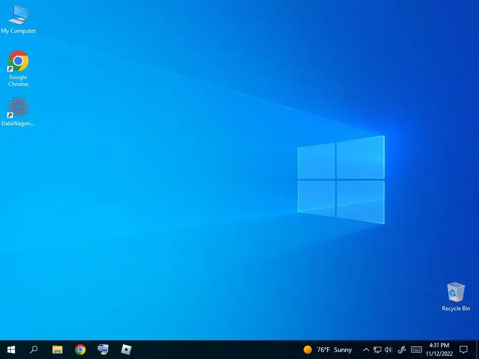The image size is (479, 359).
Task: Open the notification action center
Action: [464, 350]
